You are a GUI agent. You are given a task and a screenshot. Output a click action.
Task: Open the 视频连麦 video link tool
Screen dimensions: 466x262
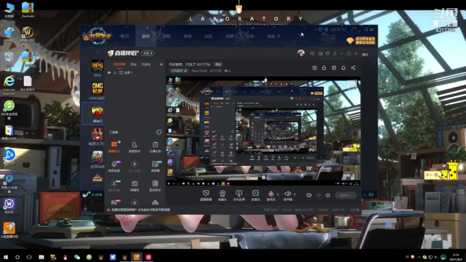tap(114, 167)
